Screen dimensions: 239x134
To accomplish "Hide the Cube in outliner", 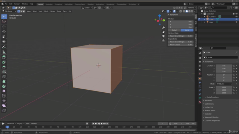I will [236, 19].
